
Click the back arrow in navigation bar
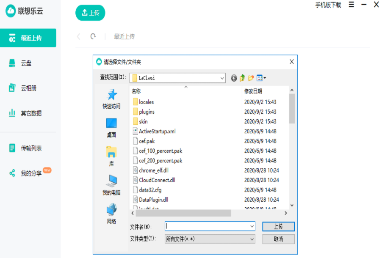click(79, 36)
